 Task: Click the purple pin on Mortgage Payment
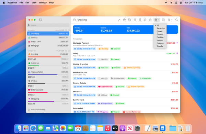pyautogui.click(x=177, y=43)
